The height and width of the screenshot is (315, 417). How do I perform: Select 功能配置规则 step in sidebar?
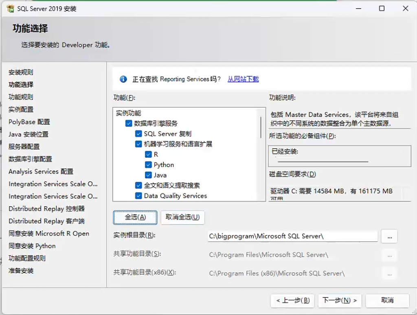pyautogui.click(x=27, y=258)
